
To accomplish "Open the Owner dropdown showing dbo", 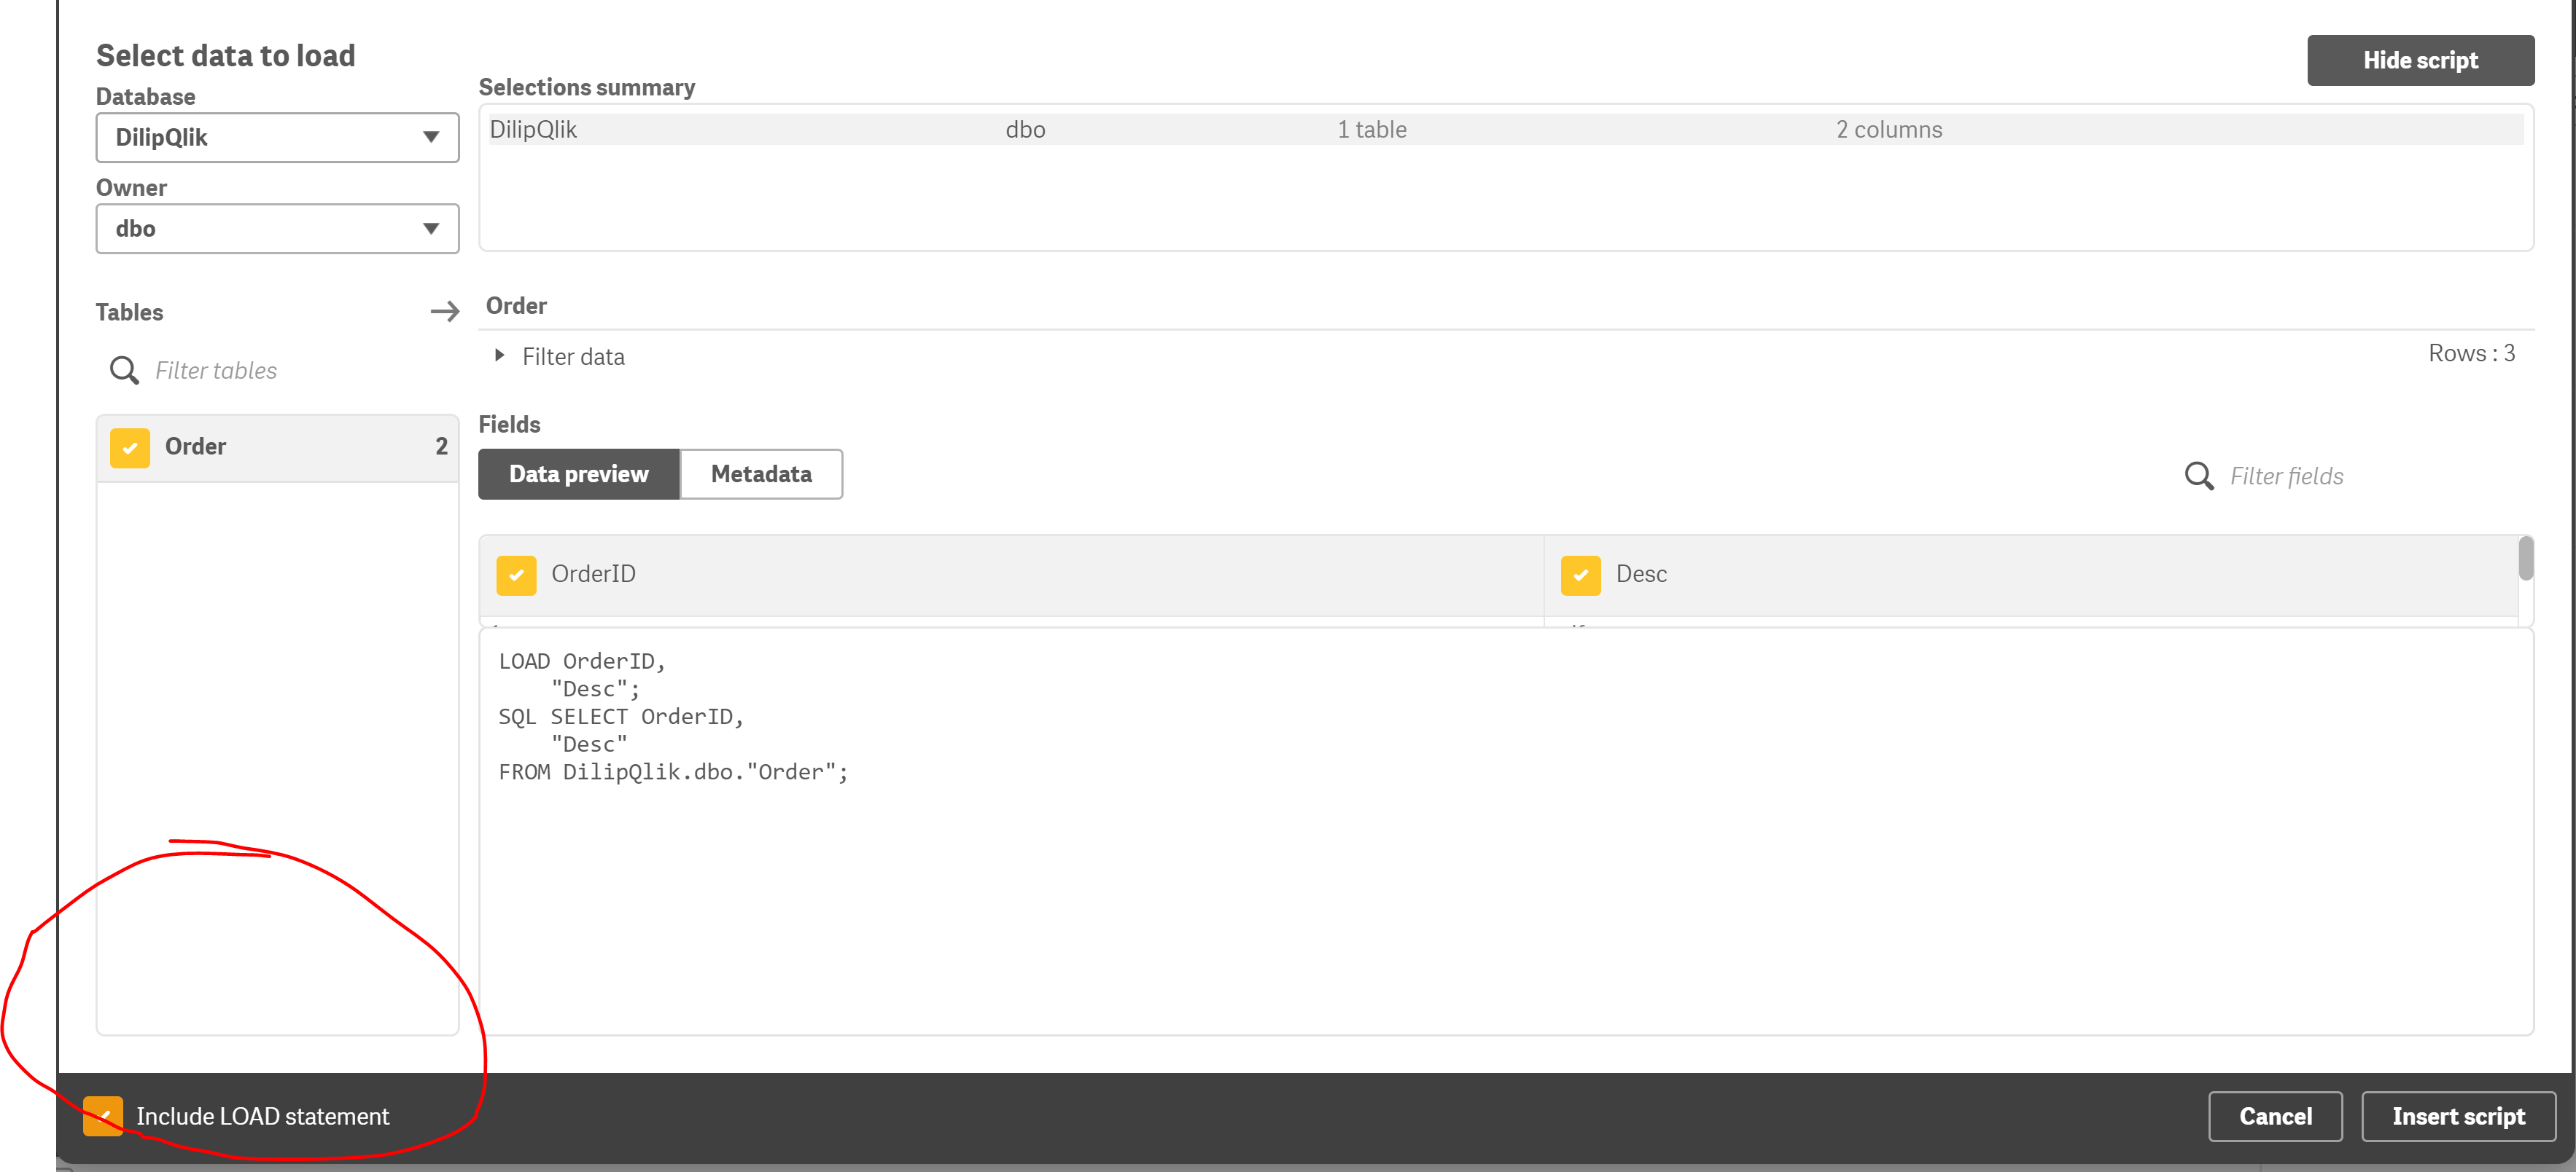I will click(x=277, y=229).
